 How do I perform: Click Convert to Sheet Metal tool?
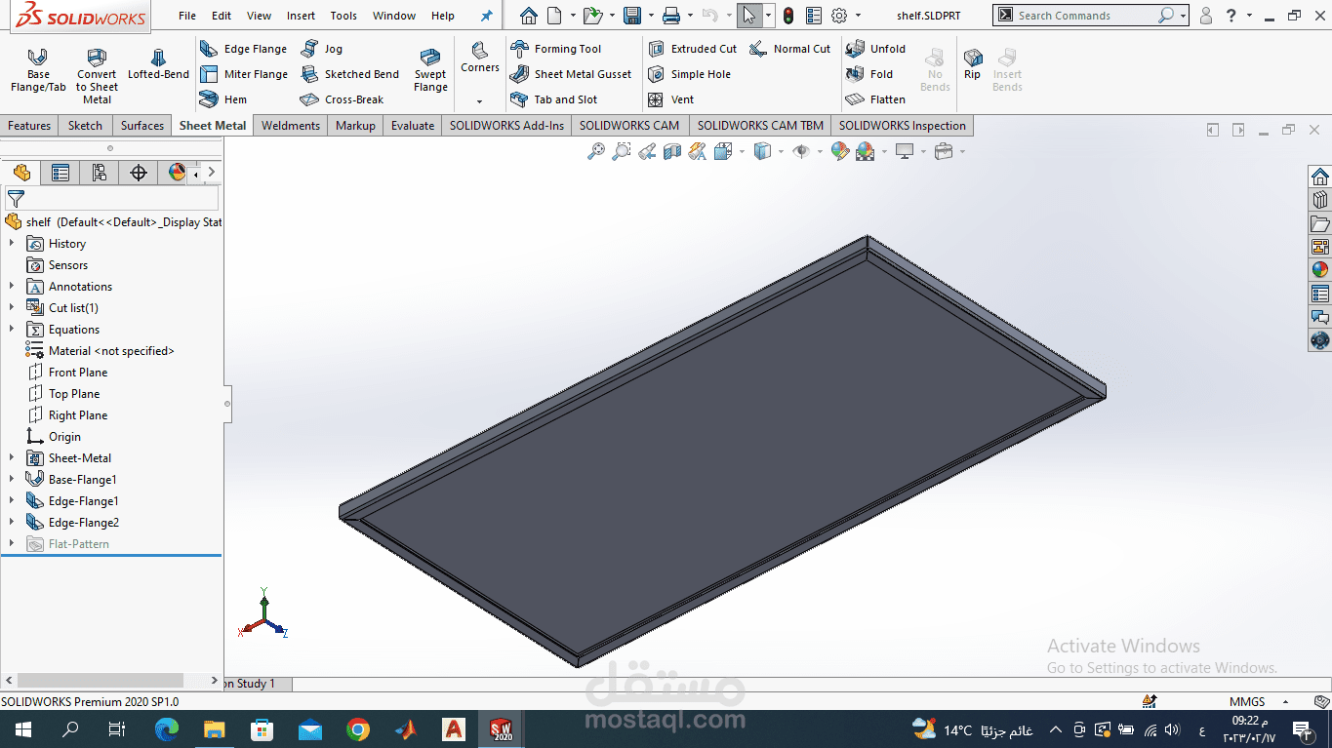pyautogui.click(x=97, y=76)
